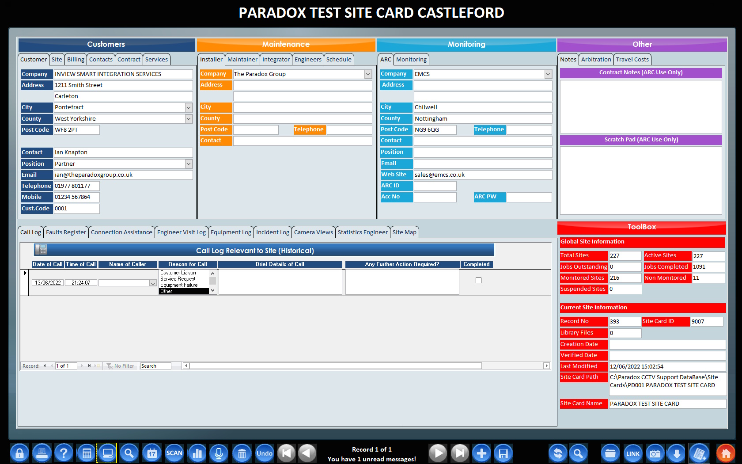
Task: Click the microphone icon in bottom toolbar
Action: coord(219,453)
